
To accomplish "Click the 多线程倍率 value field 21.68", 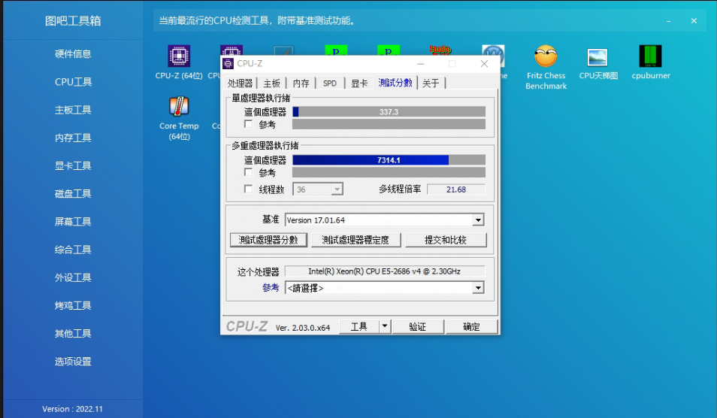I will click(x=456, y=189).
